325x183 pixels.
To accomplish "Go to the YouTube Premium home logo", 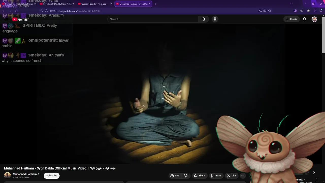I will click(21, 19).
